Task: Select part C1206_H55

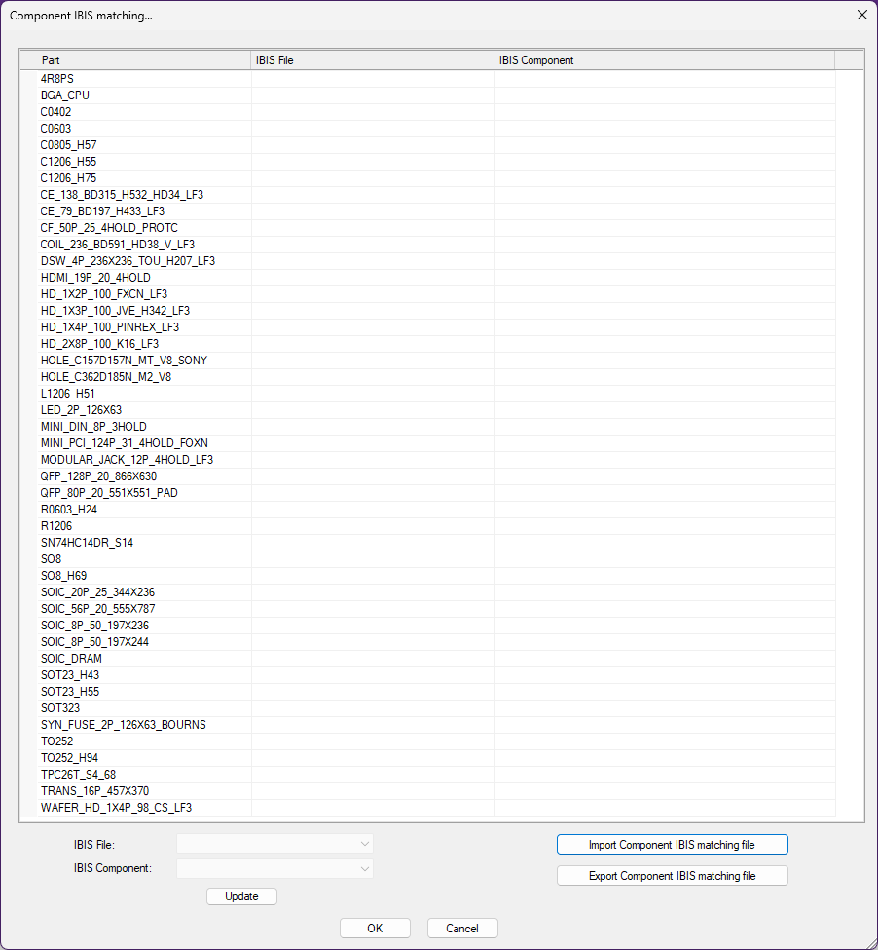Action: tap(68, 162)
